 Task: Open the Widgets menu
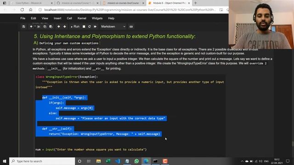97,18
